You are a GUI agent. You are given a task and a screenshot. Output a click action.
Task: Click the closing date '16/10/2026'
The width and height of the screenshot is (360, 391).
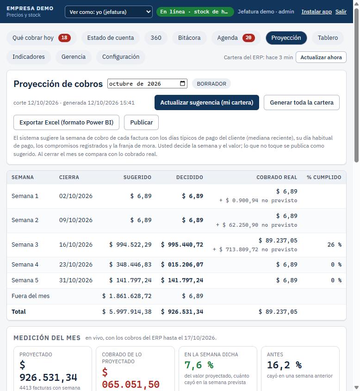(76, 245)
